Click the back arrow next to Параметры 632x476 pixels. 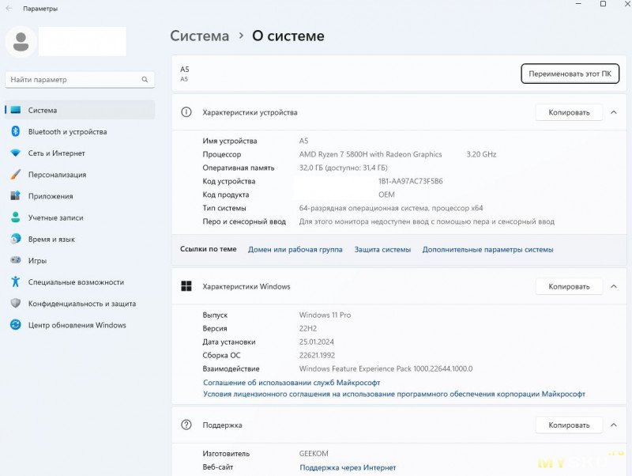(x=9, y=9)
